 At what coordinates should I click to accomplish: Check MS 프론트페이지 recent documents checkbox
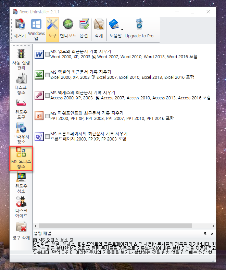[47, 137]
